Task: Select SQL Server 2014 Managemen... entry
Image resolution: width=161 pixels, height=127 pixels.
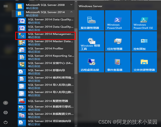Action: (x=46, y=35)
